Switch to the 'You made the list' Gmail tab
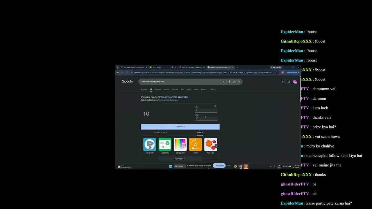 [x=134, y=67]
